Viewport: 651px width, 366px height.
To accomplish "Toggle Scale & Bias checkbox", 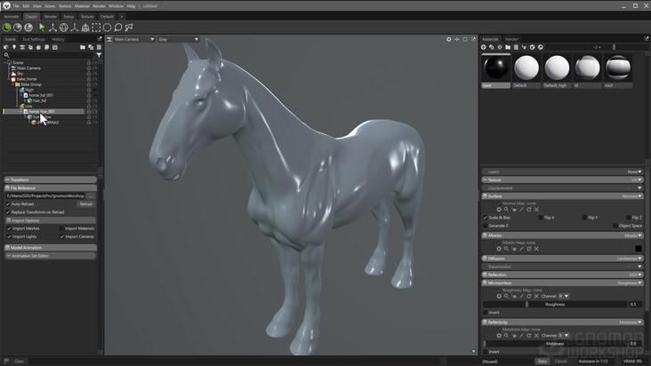I will coord(485,217).
